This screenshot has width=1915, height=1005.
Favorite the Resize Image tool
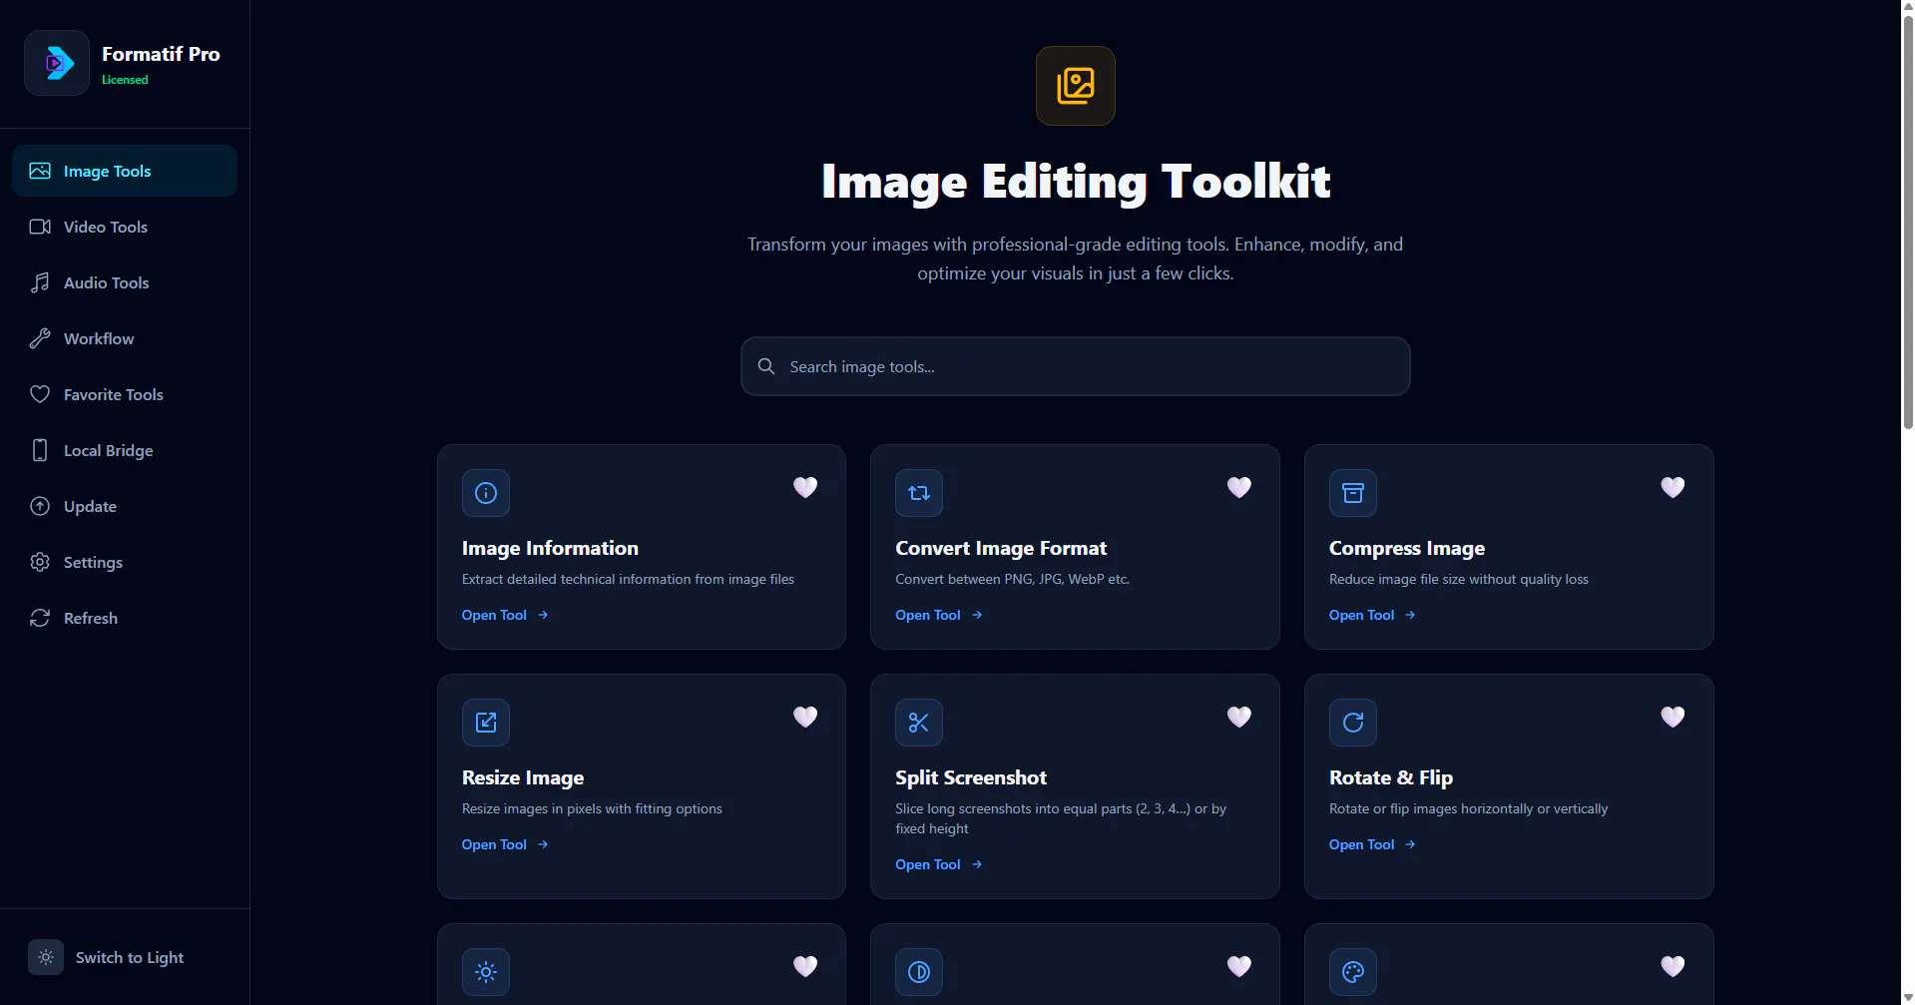(805, 717)
